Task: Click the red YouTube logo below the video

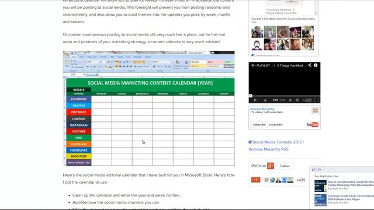Action: (313, 124)
